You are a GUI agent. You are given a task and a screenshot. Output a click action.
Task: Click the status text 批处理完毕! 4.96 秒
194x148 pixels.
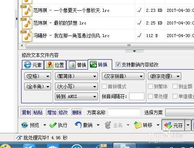coord(45,138)
